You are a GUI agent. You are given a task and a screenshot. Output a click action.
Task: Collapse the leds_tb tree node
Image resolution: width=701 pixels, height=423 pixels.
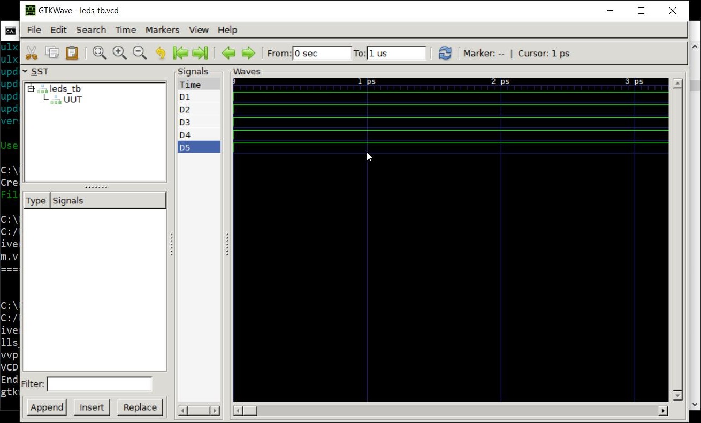coord(31,88)
